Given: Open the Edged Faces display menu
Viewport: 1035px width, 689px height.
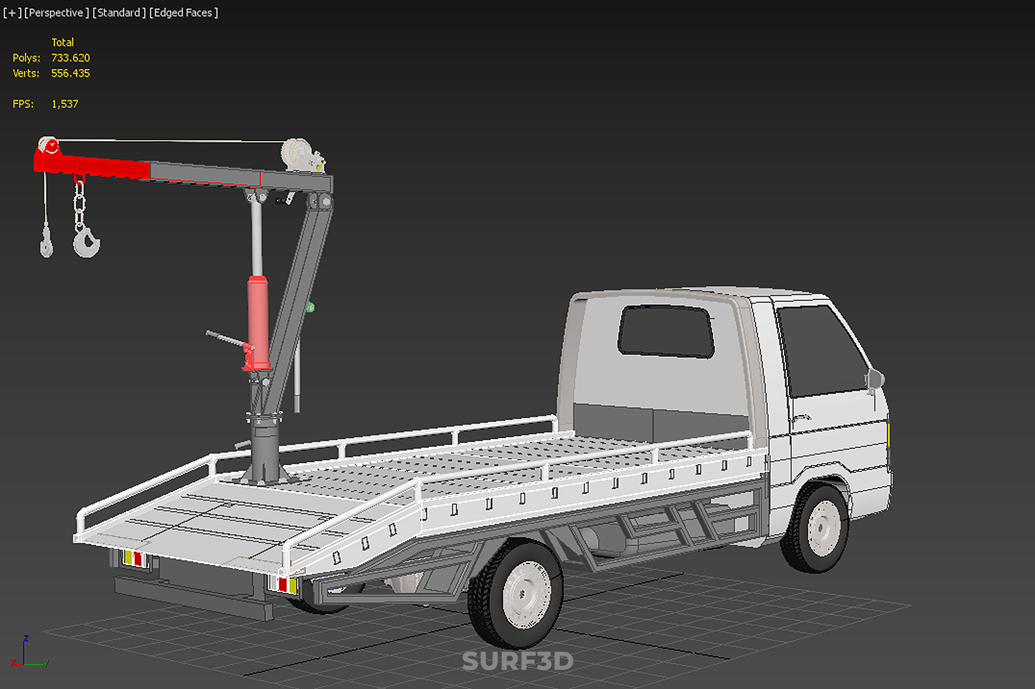Looking at the screenshot, I should pos(183,13).
